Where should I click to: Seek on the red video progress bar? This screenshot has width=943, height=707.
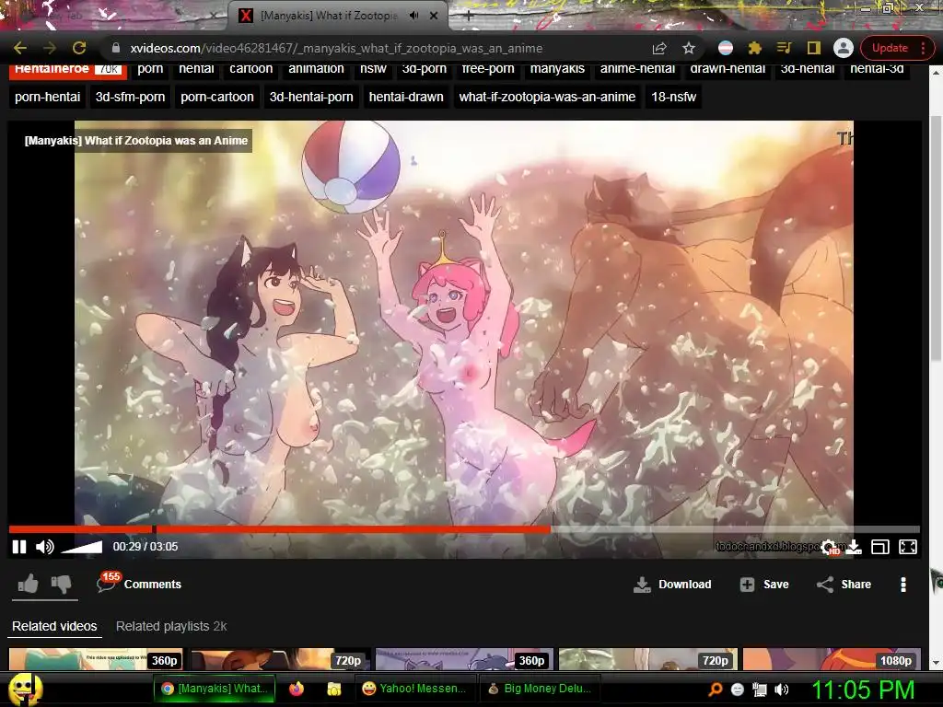click(x=464, y=529)
